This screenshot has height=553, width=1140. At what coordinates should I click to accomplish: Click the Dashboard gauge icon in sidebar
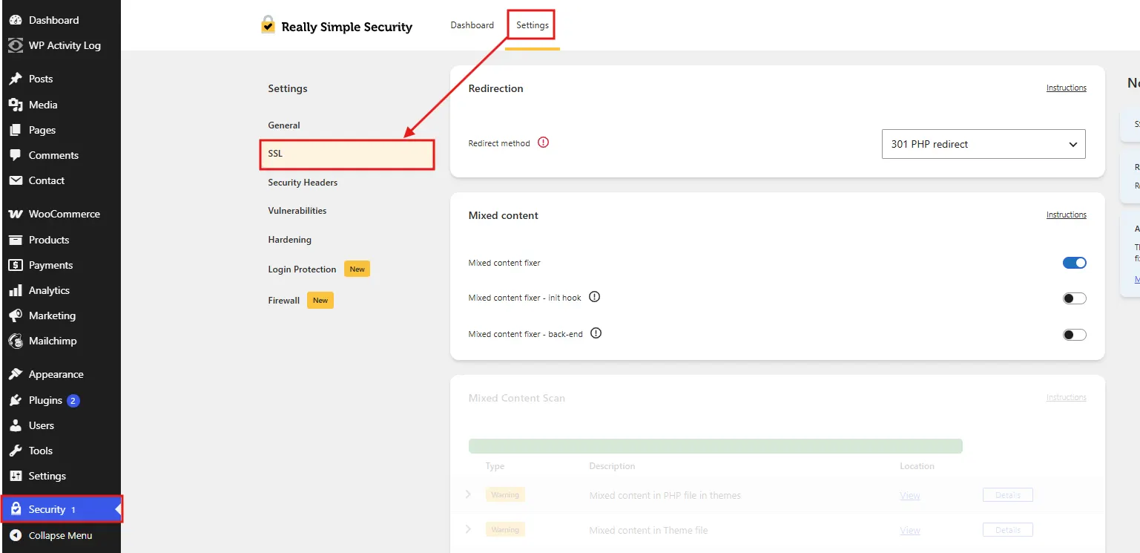point(15,20)
